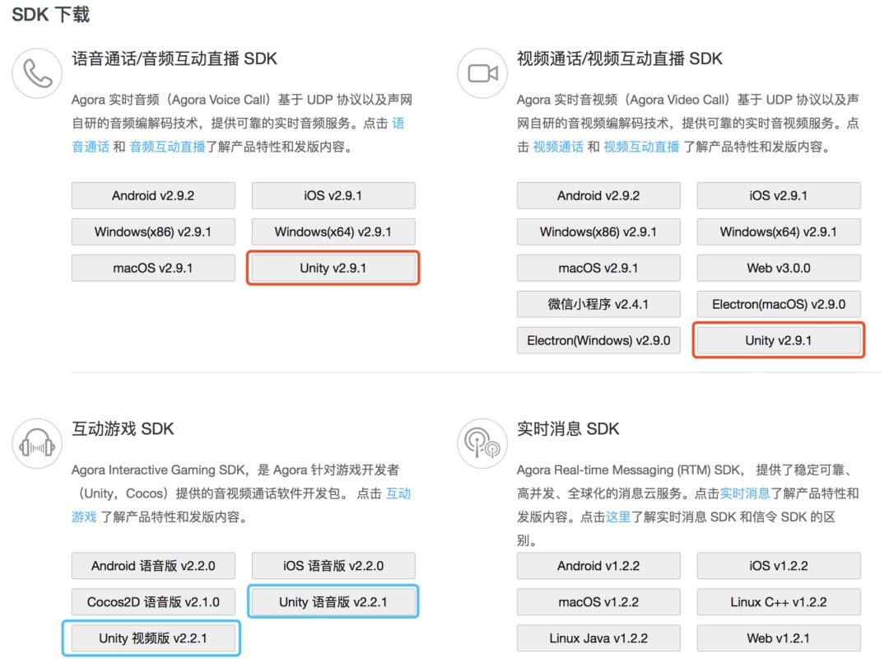
Task: Download Linux Java v1.2.2 SDK
Action: 598,638
